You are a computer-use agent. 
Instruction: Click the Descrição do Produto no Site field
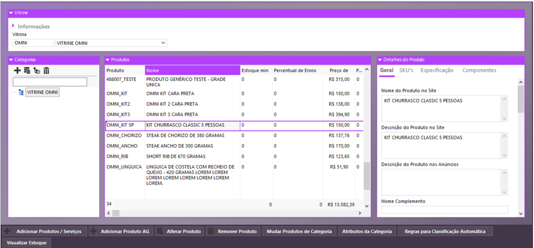pyautogui.click(x=442, y=145)
